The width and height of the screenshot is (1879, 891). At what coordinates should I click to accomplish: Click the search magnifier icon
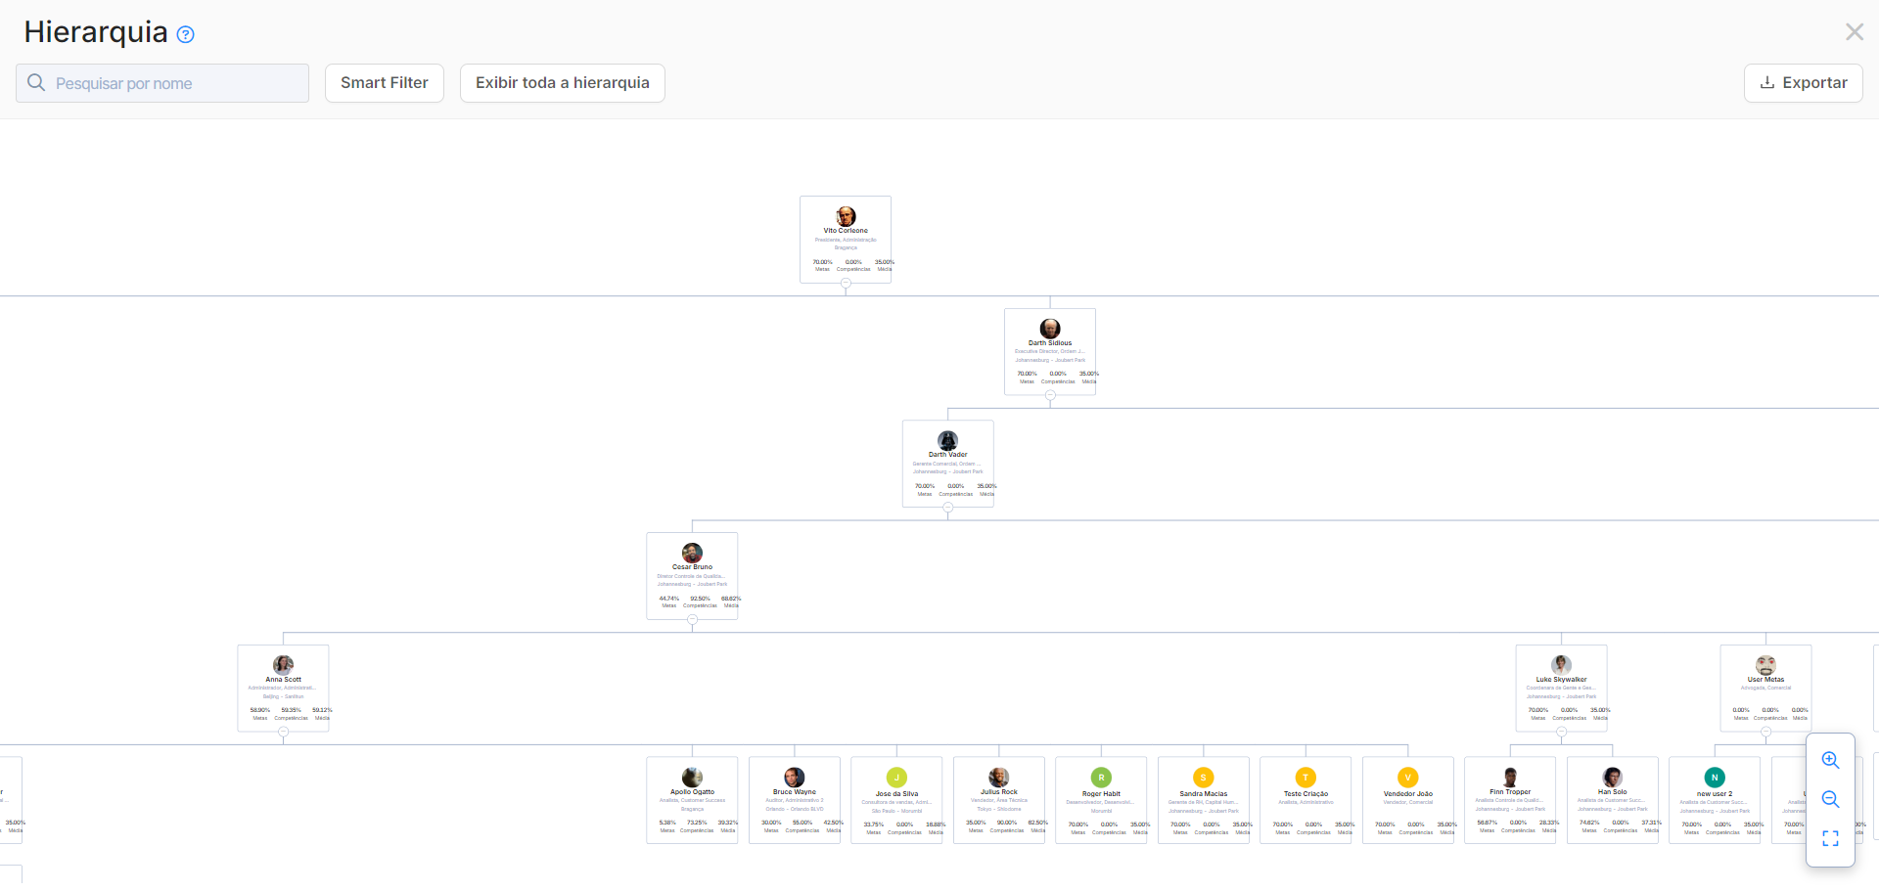pos(36,82)
